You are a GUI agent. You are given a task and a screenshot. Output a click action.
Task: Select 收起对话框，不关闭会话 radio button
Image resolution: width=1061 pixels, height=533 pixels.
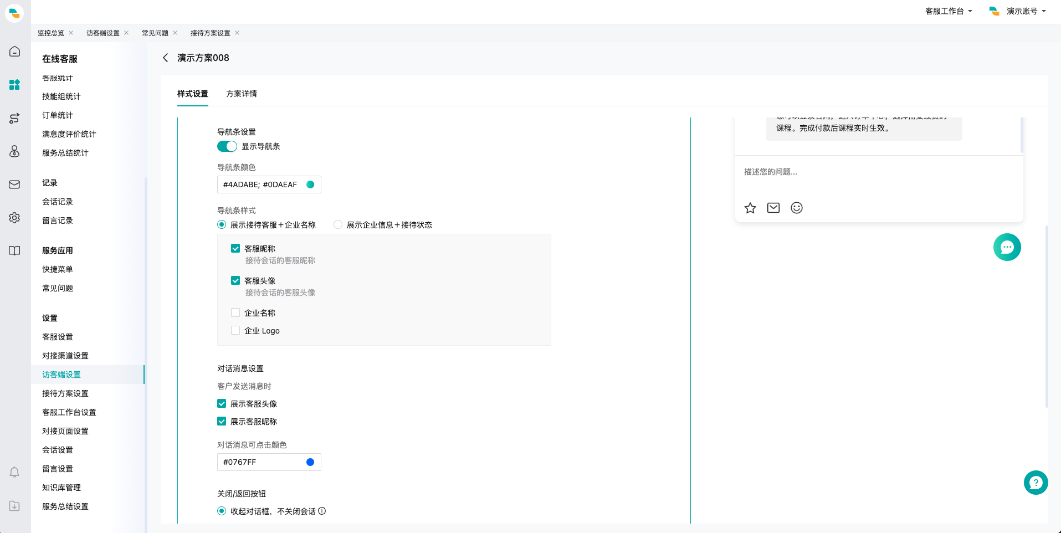[x=222, y=511]
